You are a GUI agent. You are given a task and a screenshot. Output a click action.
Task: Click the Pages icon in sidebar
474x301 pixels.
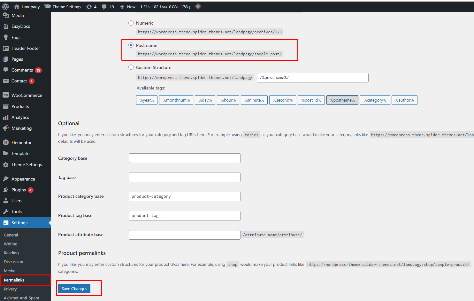(x=6, y=59)
